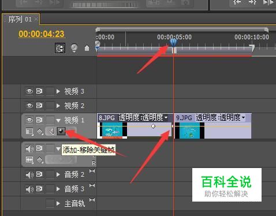Click the zoom bar left end handle
Image resolution: width=276 pixels, height=216 pixels.
(98, 29)
